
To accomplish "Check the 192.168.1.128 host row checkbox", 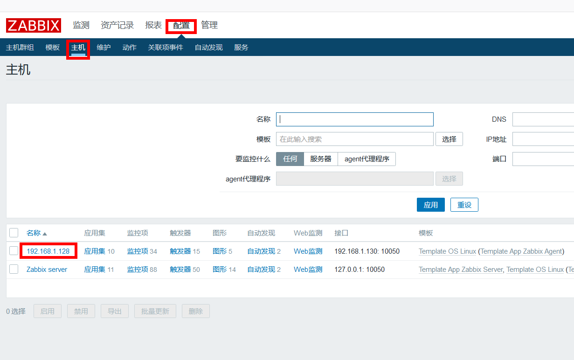I will (14, 251).
